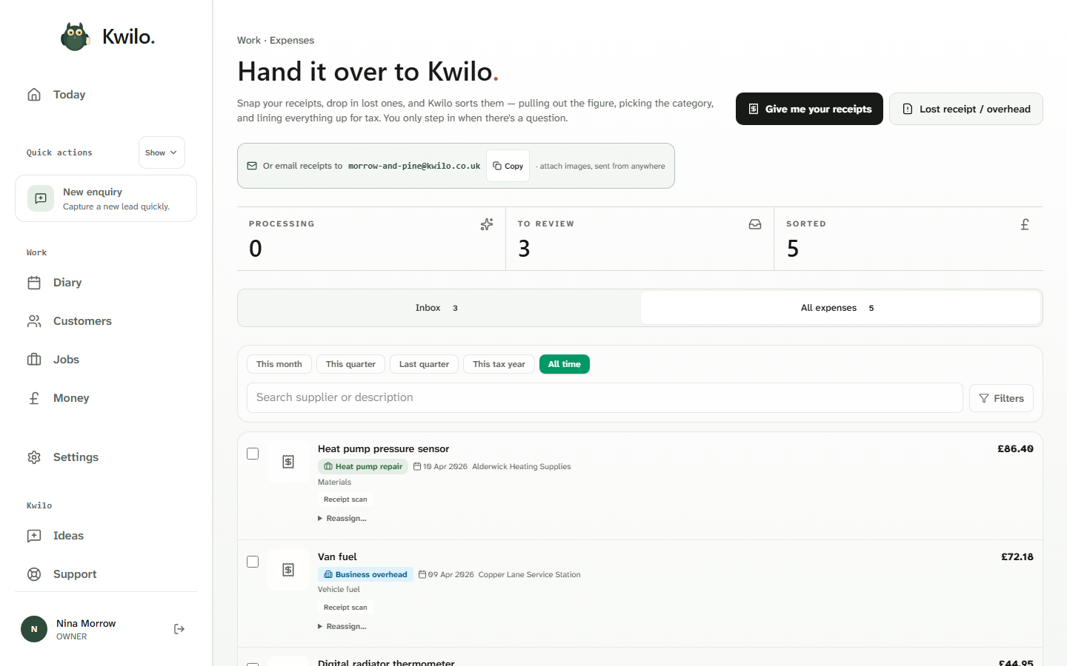1067x666 pixels.
Task: Click the Processing sparkle icon
Action: point(487,224)
